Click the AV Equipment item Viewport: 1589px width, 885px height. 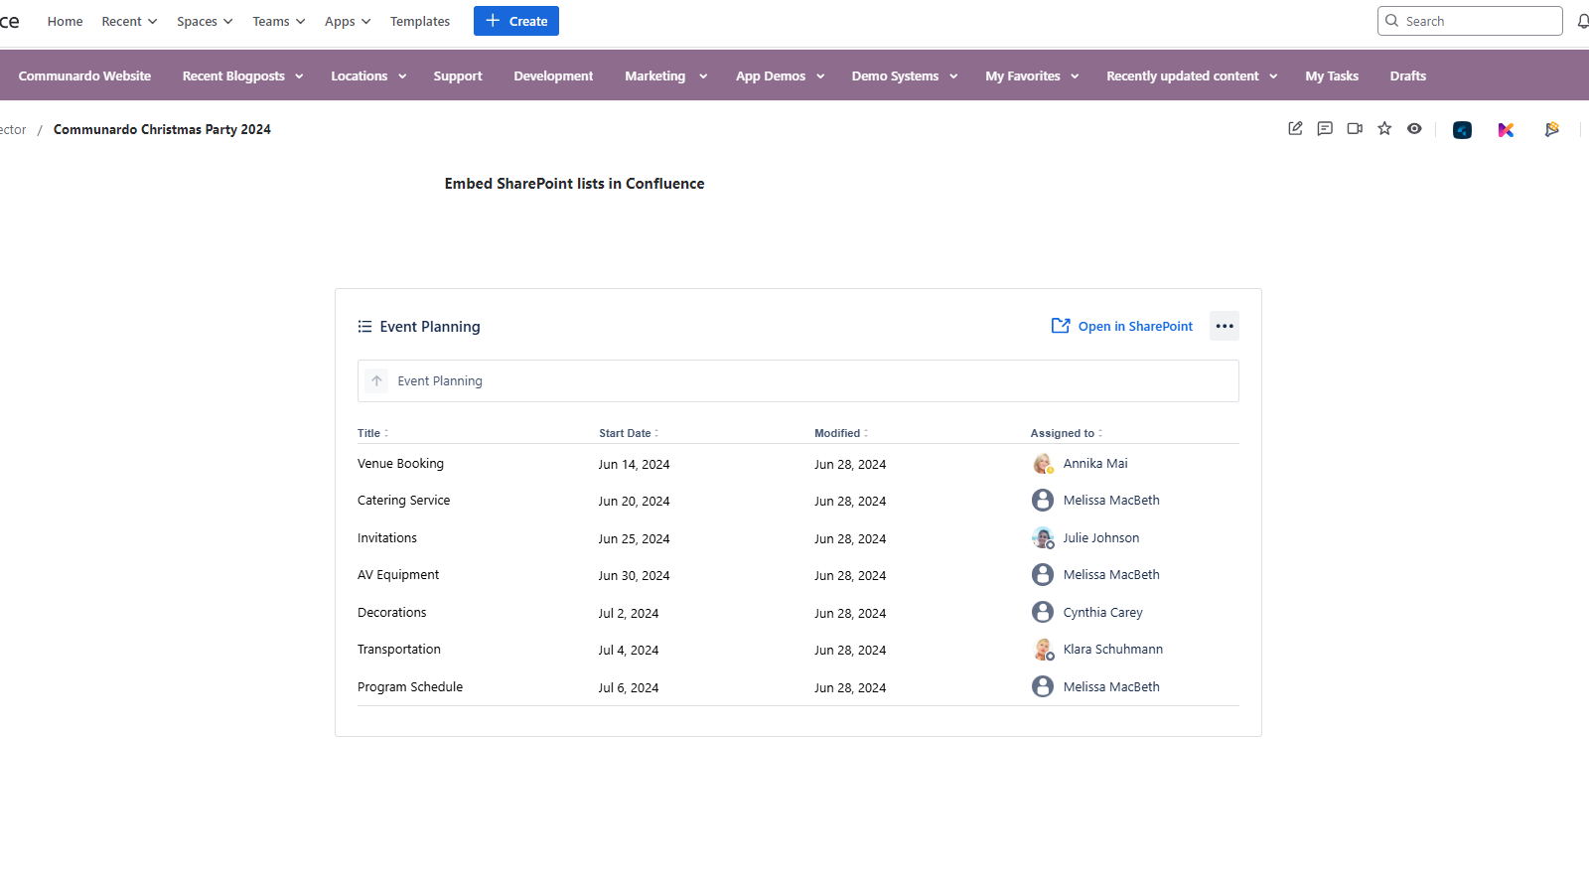(398, 575)
